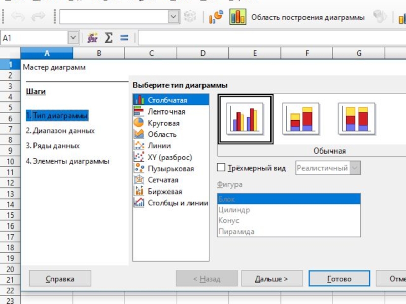Click the Sum sigma icon
Screen dimensions: 406x304
click(x=108, y=38)
